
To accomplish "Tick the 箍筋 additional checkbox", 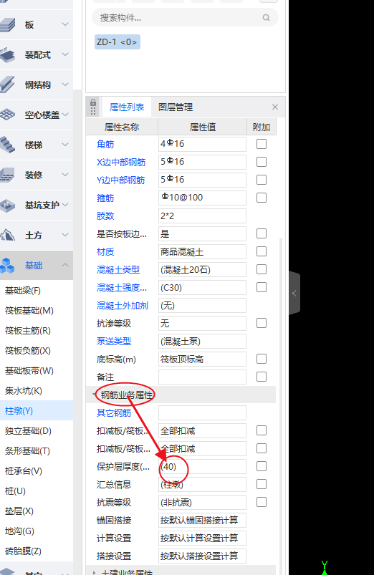I will coord(262,198).
